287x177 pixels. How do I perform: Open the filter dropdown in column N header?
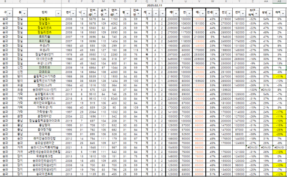pos(117,13)
